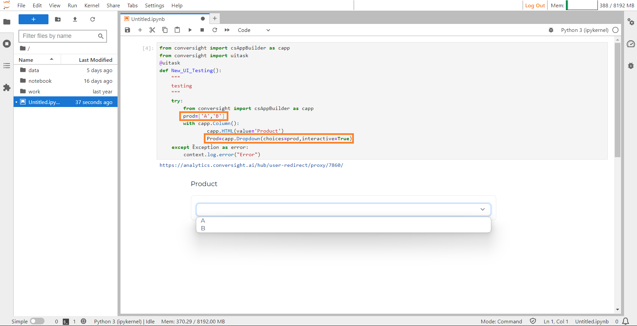Open the Kernel menu
This screenshot has height=326, width=637.
coord(92,5)
